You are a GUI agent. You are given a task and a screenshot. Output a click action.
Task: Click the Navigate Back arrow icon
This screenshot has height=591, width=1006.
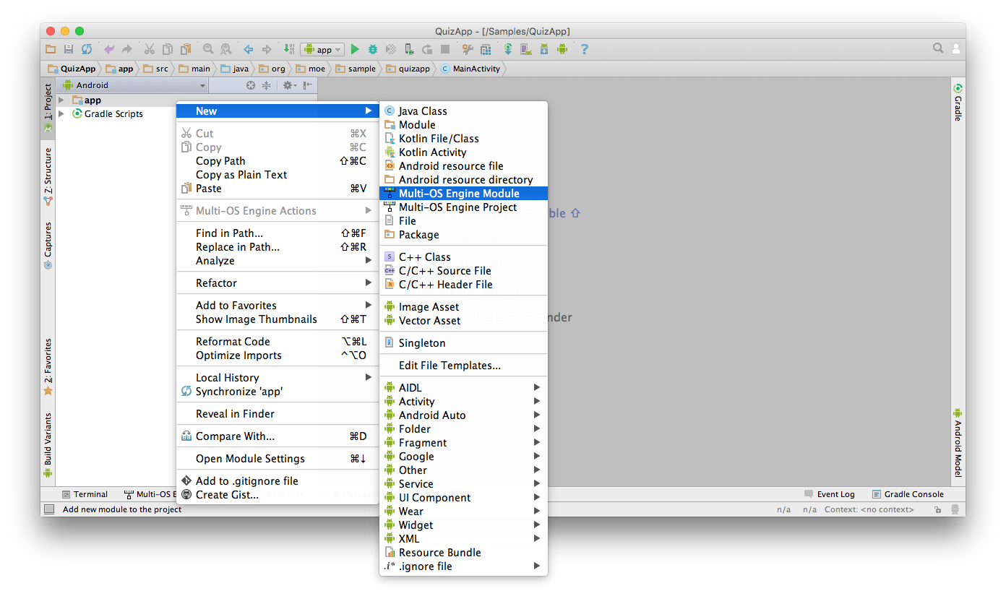248,49
